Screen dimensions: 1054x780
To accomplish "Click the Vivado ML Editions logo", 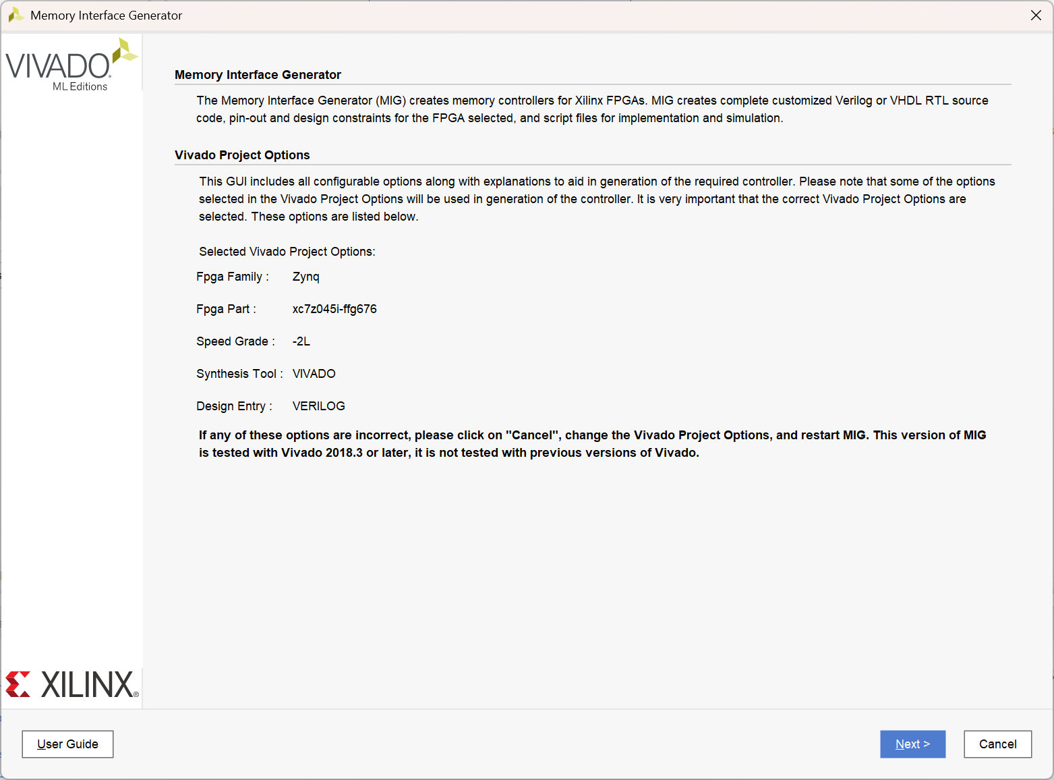I will click(x=71, y=65).
